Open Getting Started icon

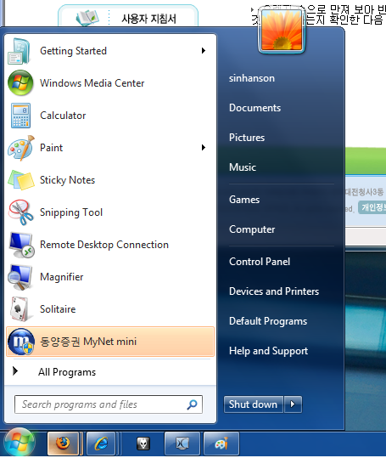(20, 51)
